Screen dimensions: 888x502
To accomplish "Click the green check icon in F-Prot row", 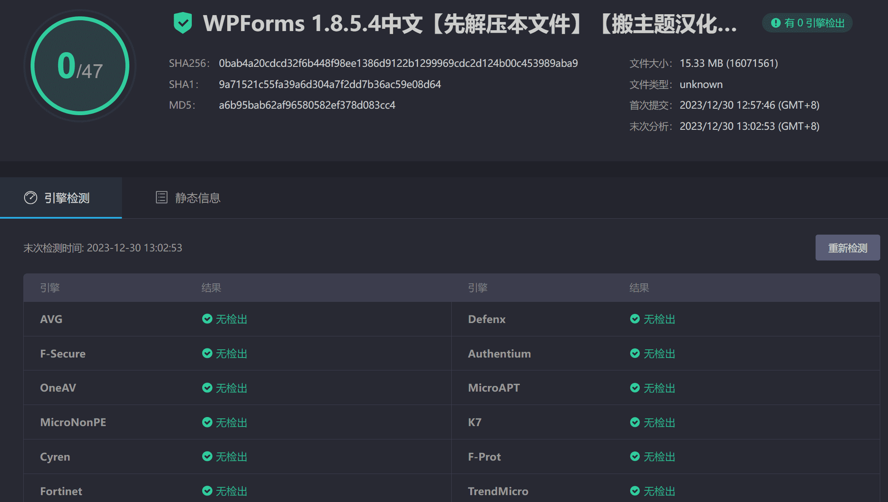I will point(635,456).
